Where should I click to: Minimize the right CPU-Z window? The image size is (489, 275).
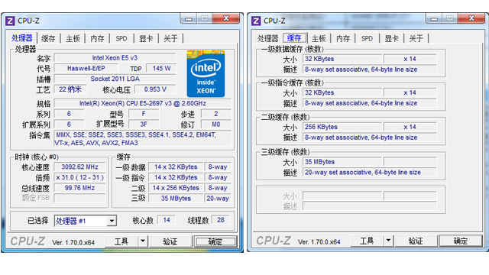[434, 18]
